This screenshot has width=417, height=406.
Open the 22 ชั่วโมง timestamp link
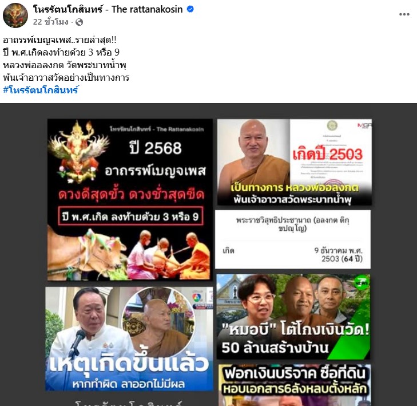50,22
